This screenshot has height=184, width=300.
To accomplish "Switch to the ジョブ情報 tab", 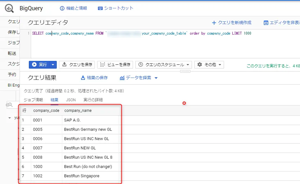I will (x=33, y=100).
